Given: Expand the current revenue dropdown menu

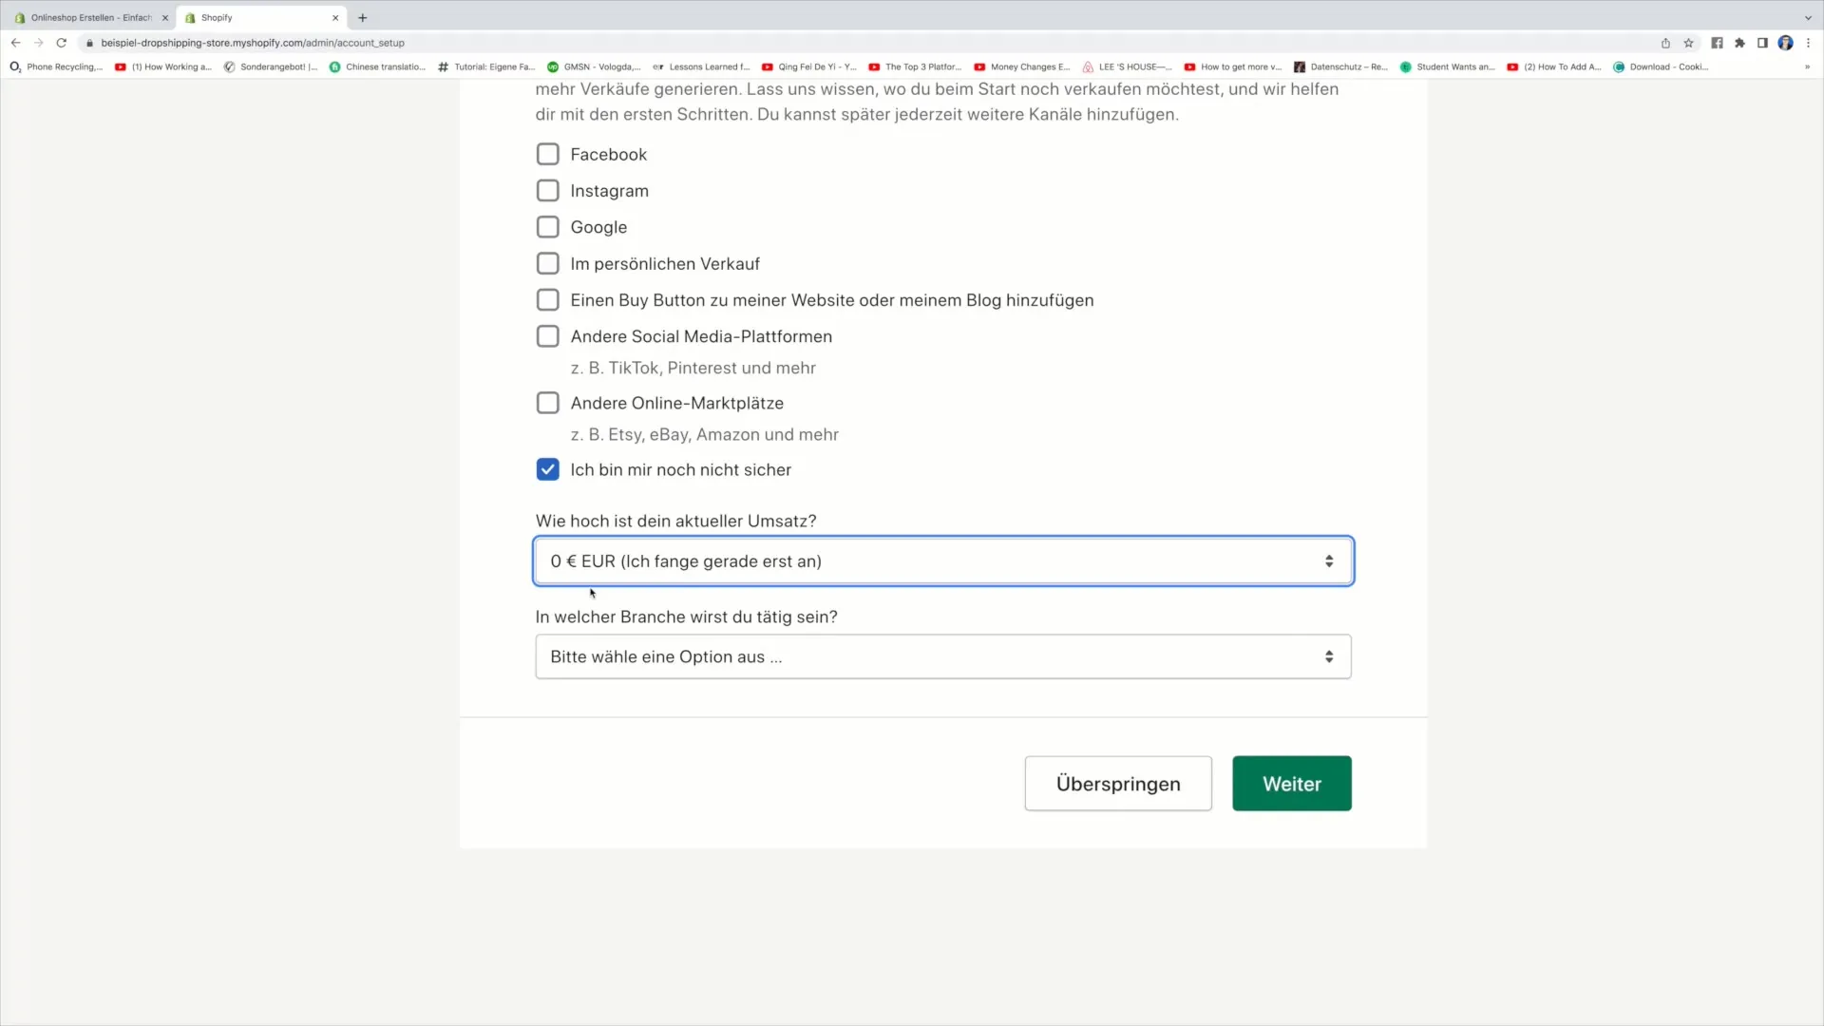Looking at the screenshot, I should (x=1329, y=561).
